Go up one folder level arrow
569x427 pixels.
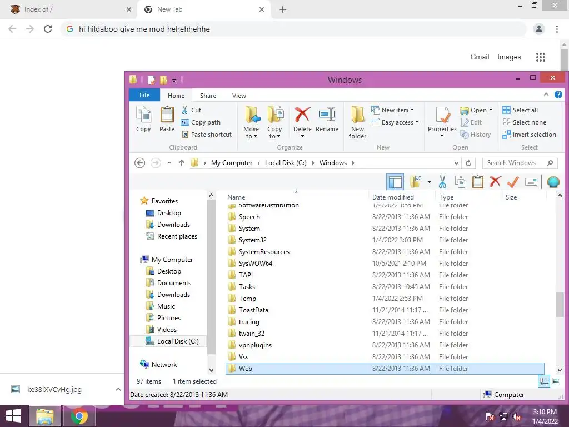[182, 163]
